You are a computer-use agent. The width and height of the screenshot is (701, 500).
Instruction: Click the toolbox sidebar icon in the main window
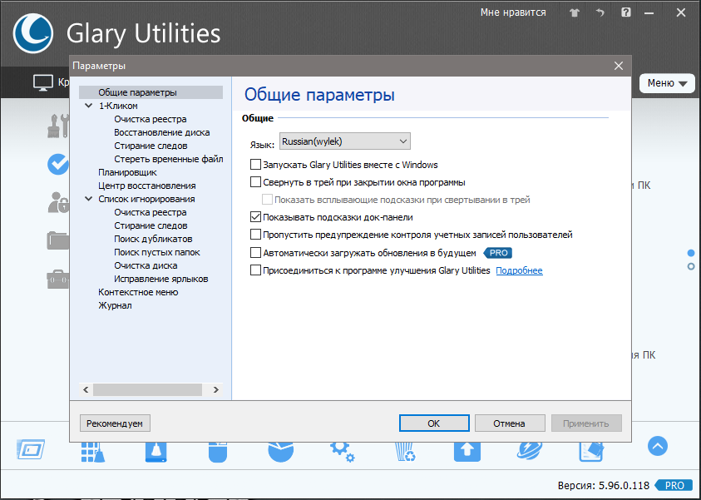tap(58, 280)
